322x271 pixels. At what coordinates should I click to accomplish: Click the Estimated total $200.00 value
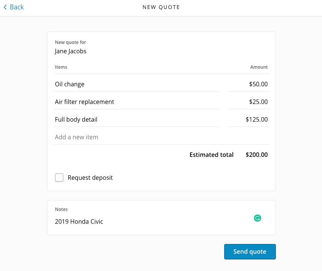[x=256, y=155]
